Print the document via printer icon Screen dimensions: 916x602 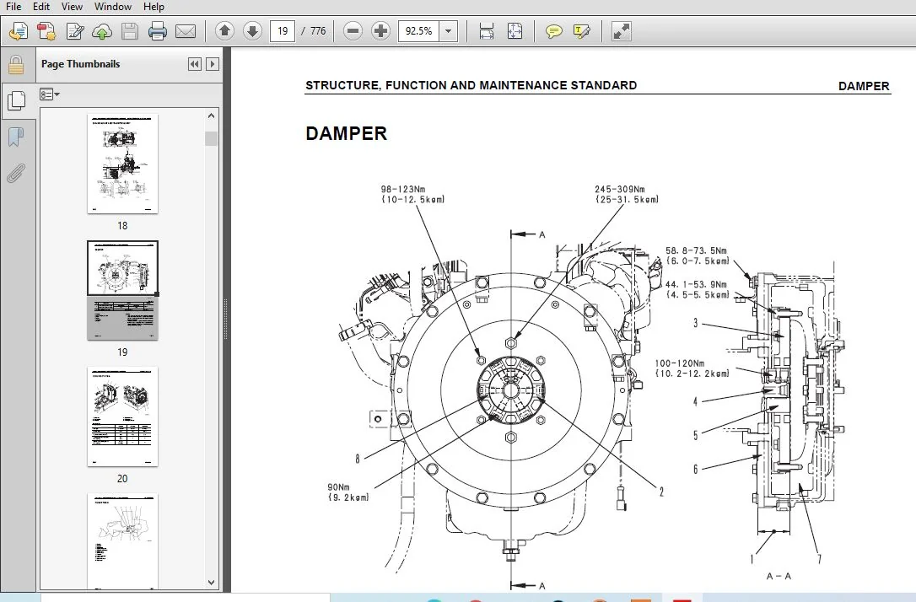pos(157,31)
